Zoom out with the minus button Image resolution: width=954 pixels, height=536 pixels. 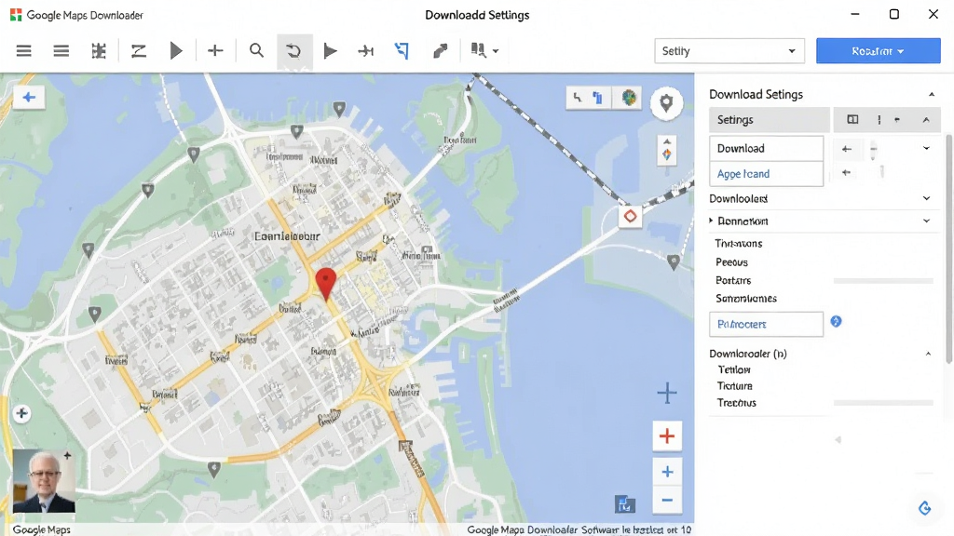(x=667, y=500)
